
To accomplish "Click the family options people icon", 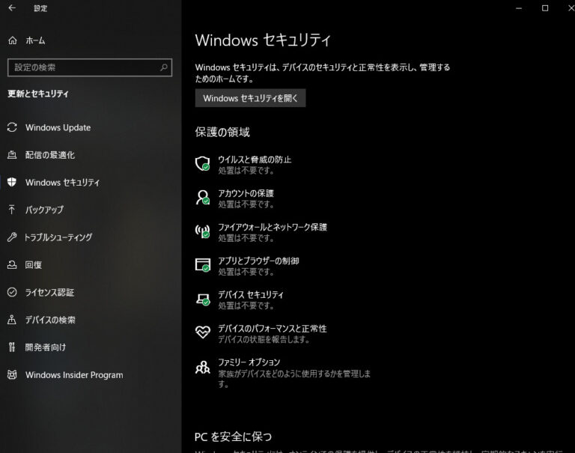I will pyautogui.click(x=202, y=367).
